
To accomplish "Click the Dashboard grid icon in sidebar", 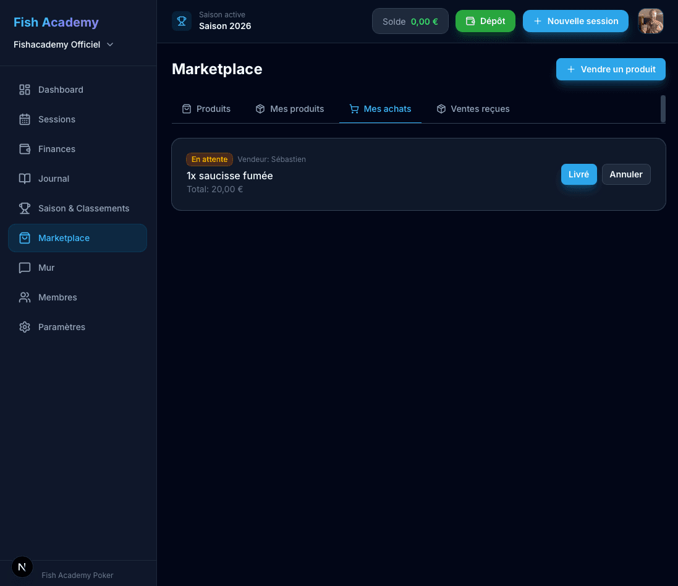I will [x=25, y=90].
